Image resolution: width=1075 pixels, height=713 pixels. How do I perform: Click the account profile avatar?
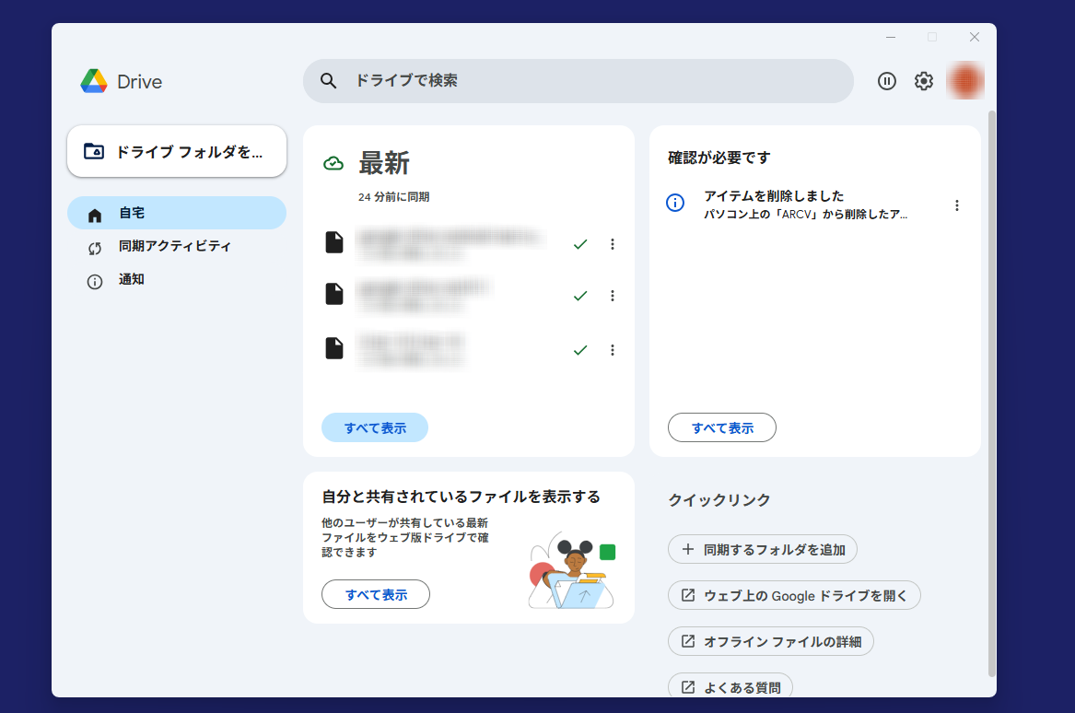click(965, 81)
